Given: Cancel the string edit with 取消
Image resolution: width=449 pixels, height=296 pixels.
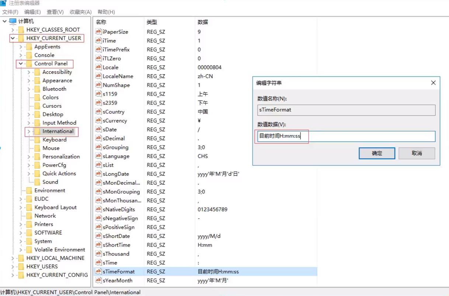Looking at the screenshot, I should [x=417, y=153].
